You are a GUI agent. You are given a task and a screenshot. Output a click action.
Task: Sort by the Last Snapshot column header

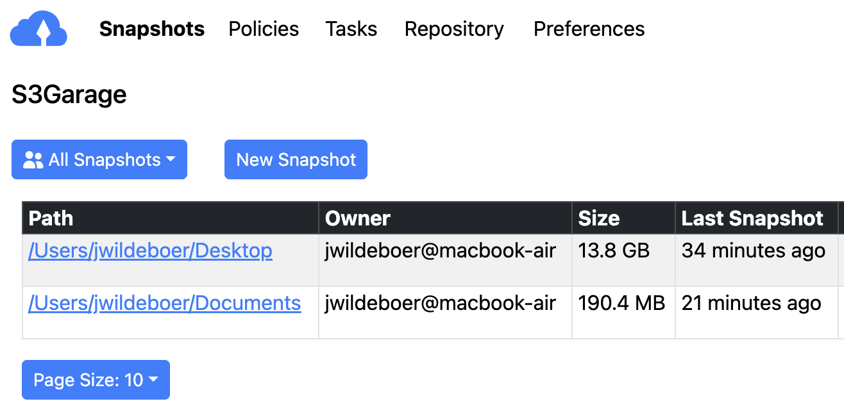[752, 218]
